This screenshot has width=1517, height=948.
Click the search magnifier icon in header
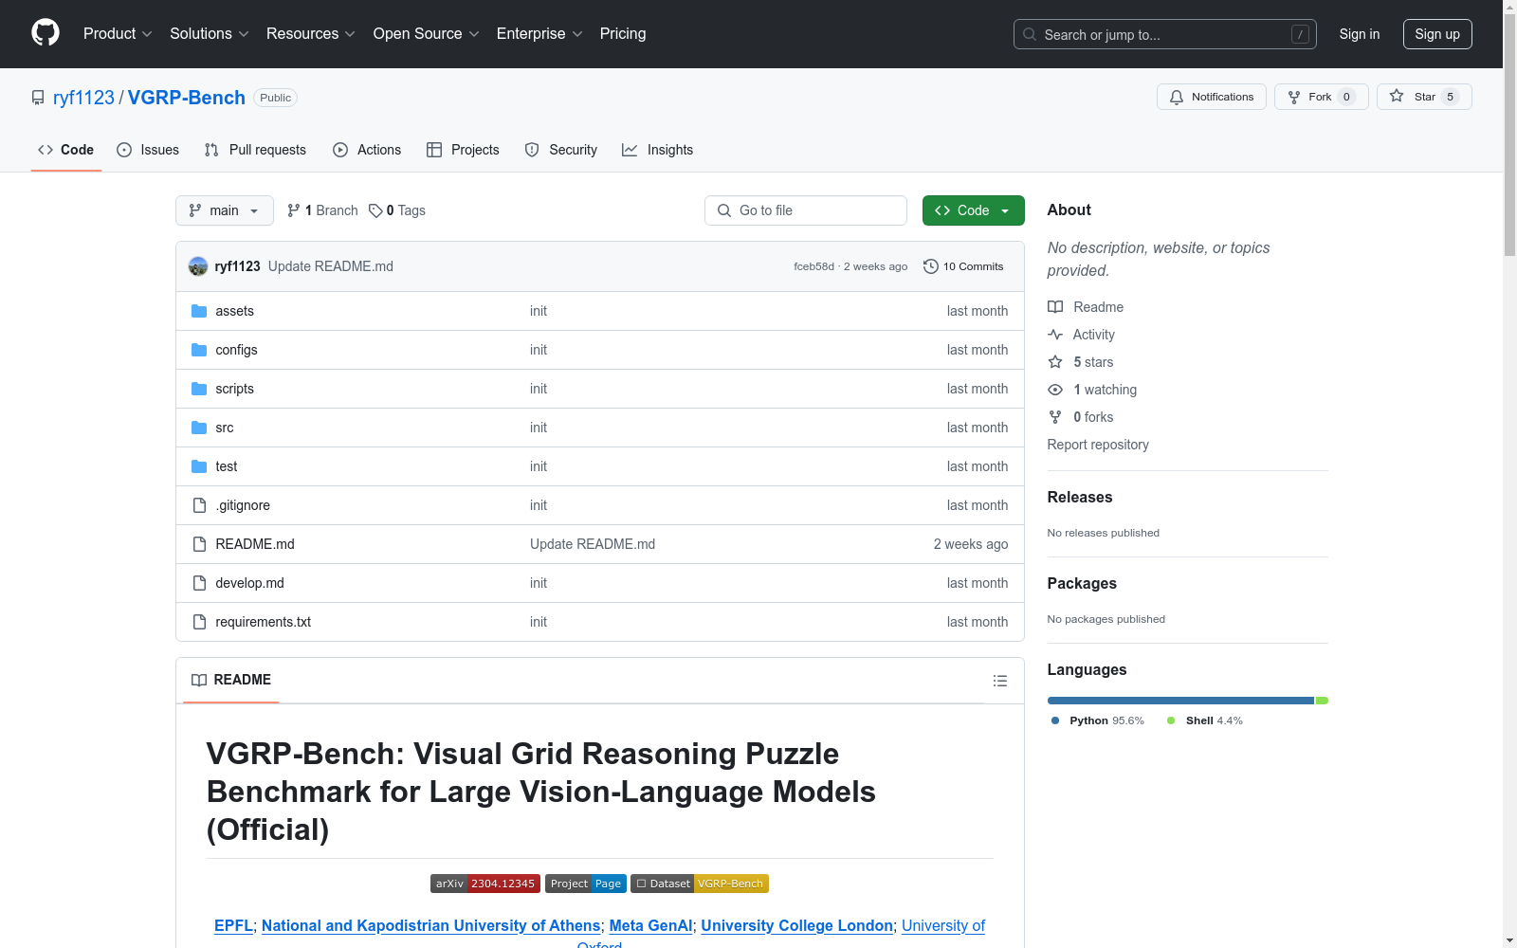click(1030, 34)
